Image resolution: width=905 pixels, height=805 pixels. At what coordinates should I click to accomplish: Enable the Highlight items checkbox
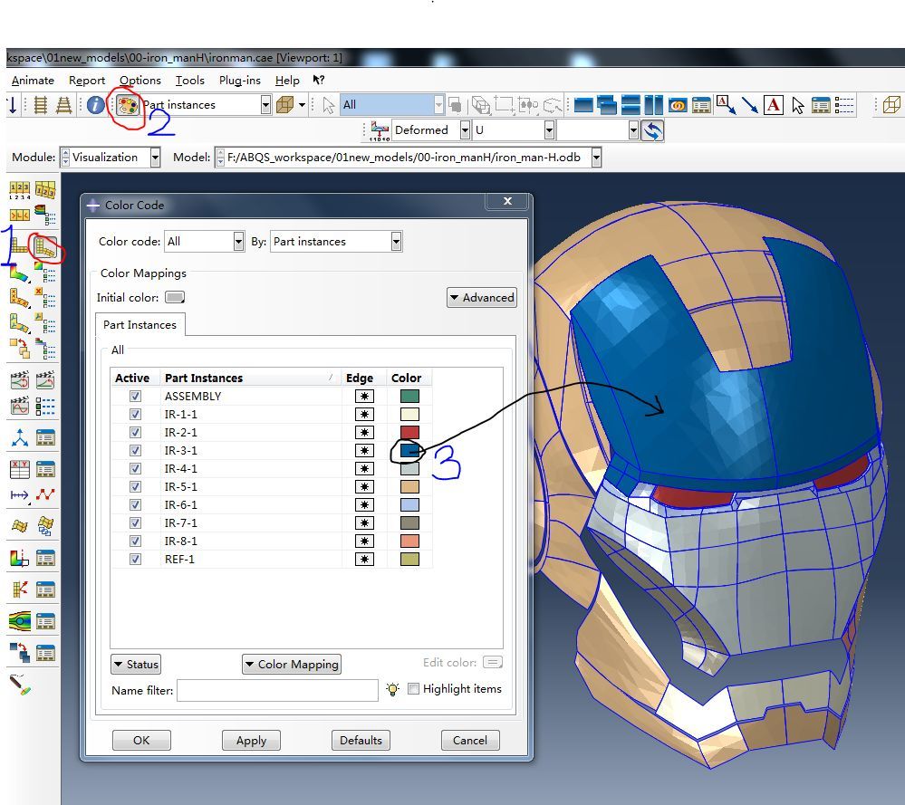point(413,689)
